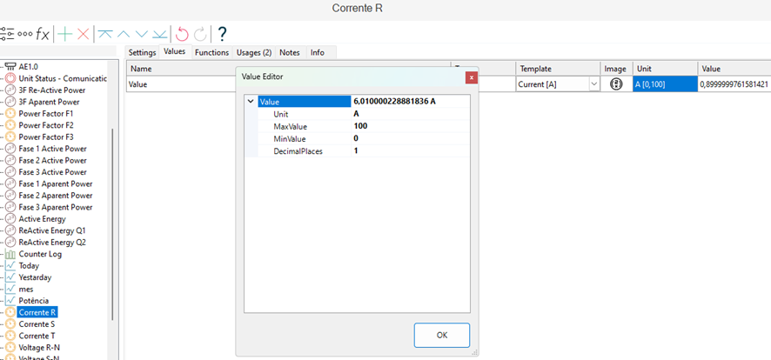The height and width of the screenshot is (360, 771).
Task: Open the Functions tab
Action: coord(211,53)
